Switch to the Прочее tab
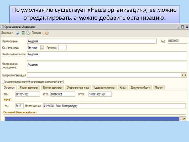 point(159,88)
